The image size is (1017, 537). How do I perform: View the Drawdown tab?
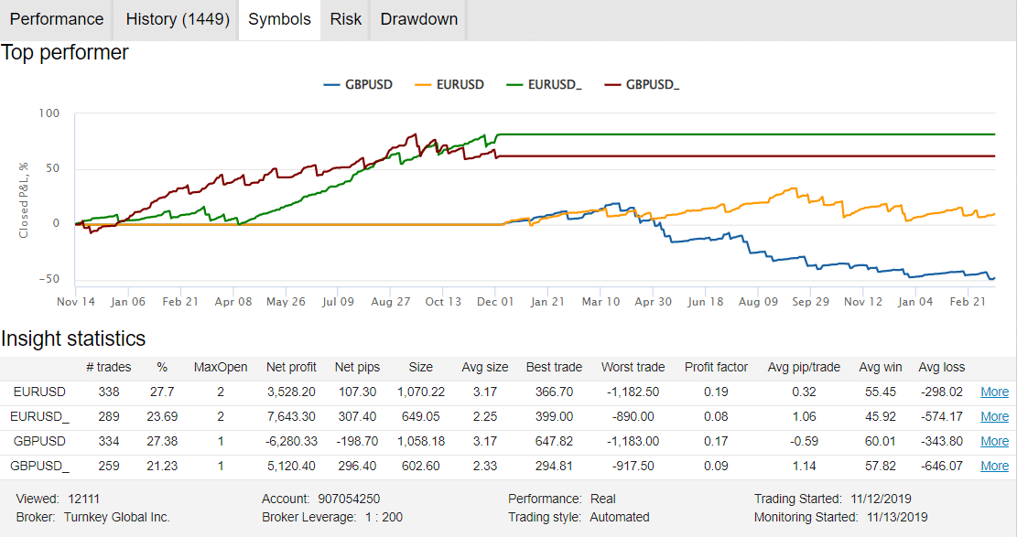pyautogui.click(x=417, y=19)
